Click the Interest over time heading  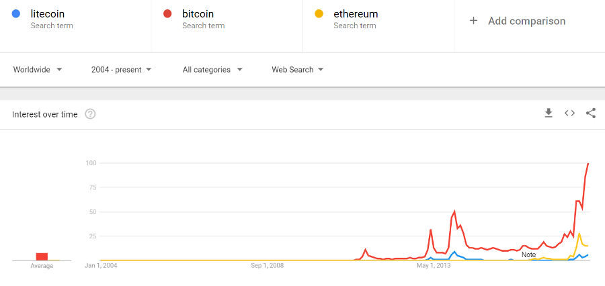pyautogui.click(x=45, y=114)
